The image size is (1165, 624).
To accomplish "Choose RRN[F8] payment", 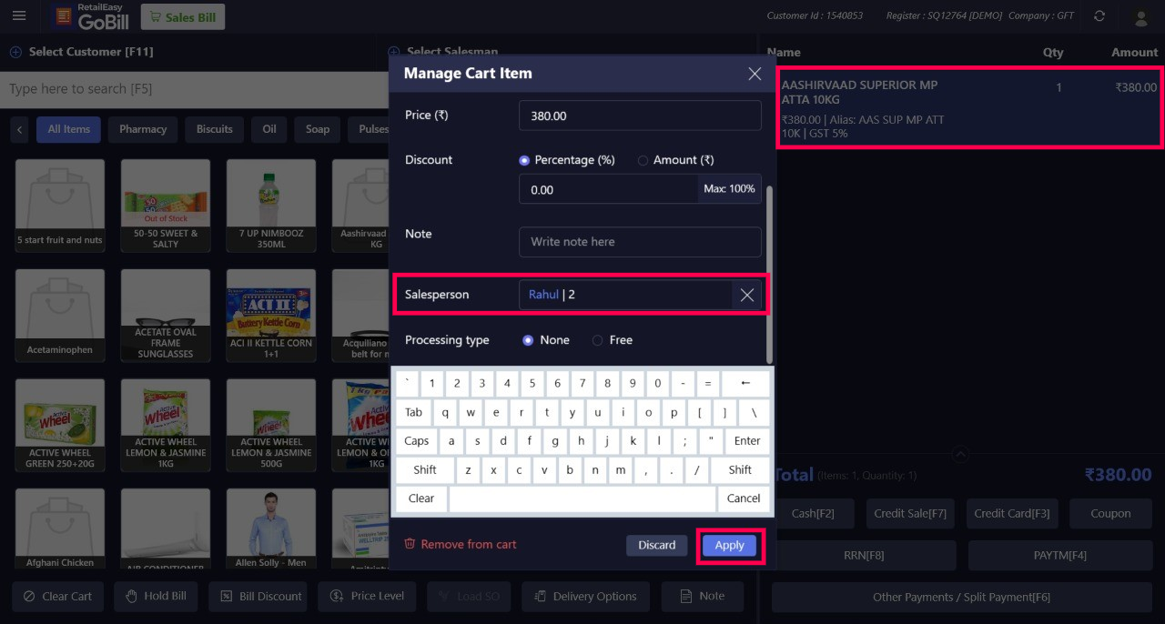I will pos(864,555).
